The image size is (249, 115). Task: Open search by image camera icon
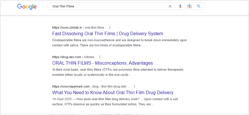pos(189,6)
